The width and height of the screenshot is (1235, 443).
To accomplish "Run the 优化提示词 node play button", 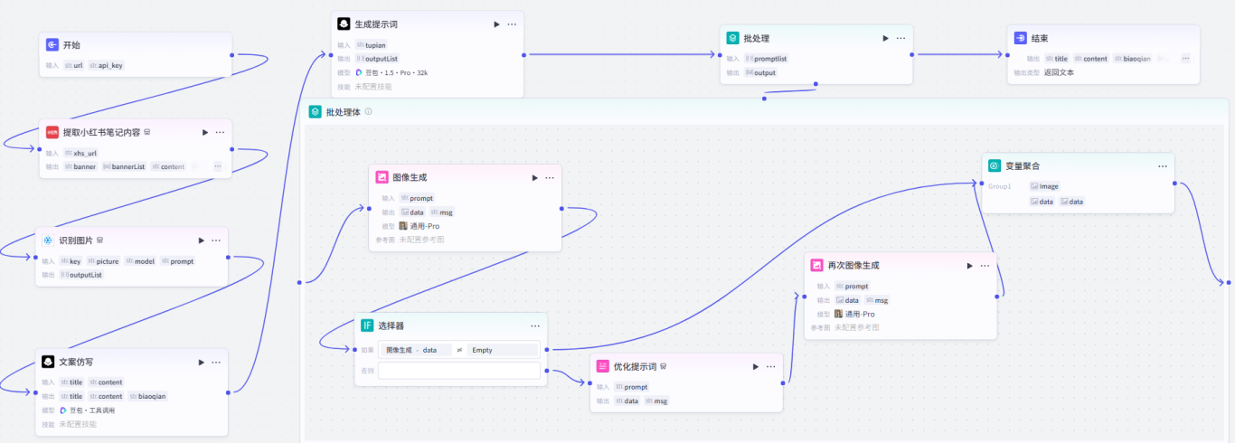I will 755,366.
